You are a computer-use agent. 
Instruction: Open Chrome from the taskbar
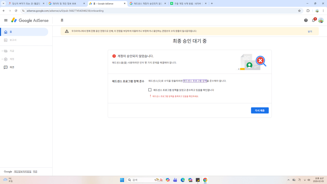click(205, 180)
